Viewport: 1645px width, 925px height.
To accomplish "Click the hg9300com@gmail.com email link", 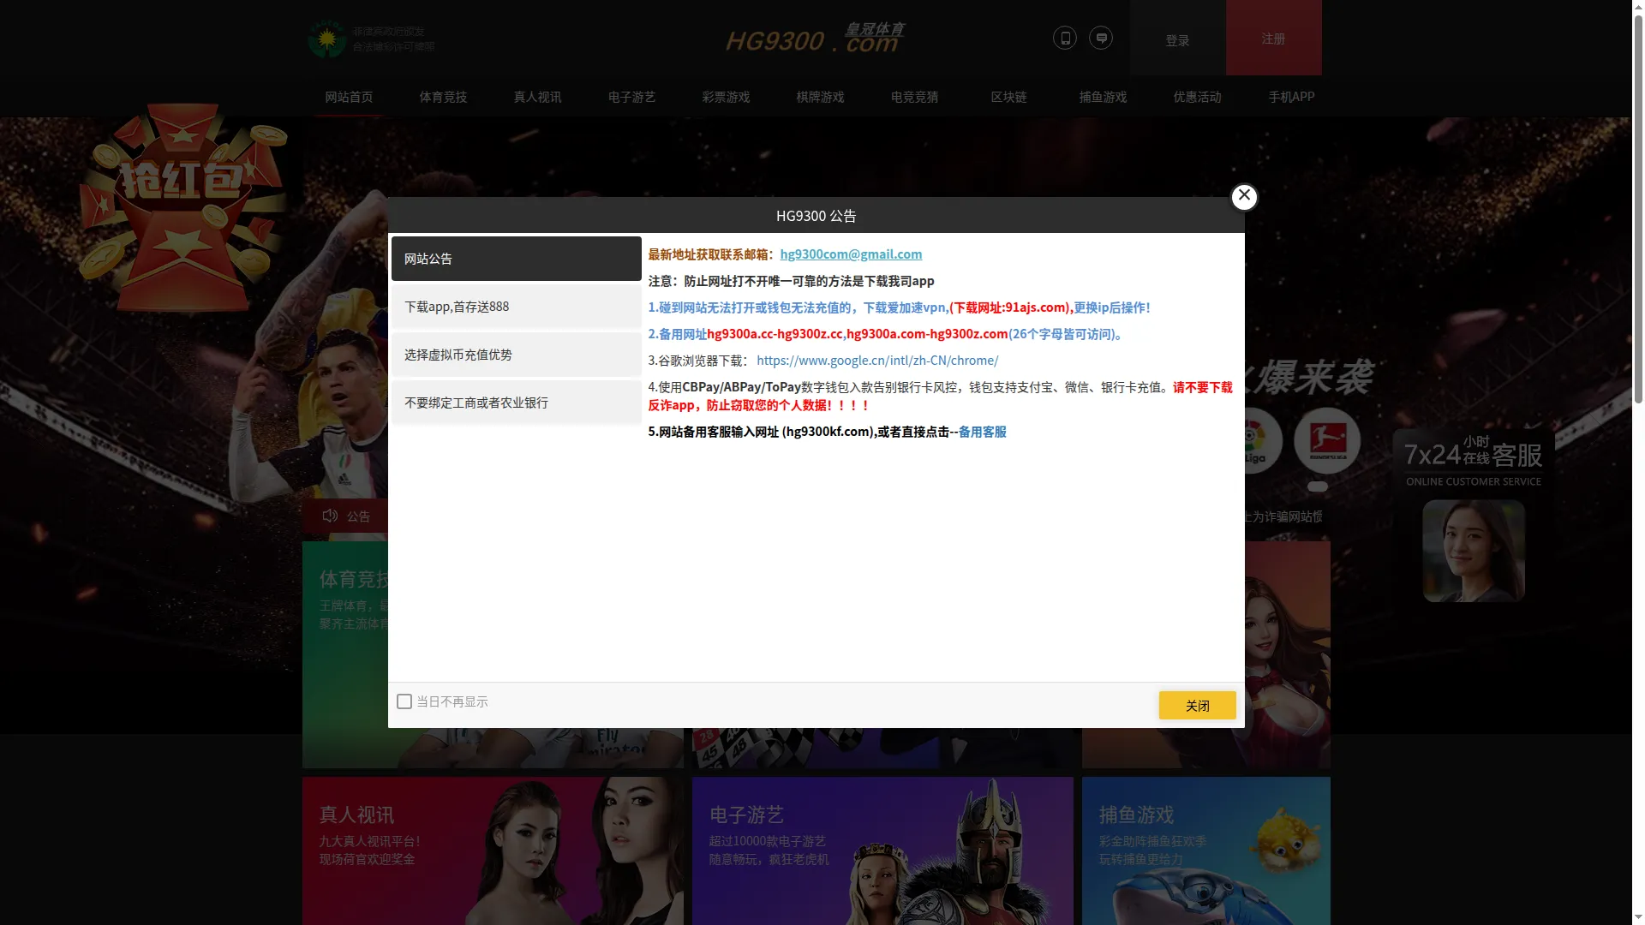I will (x=851, y=254).
